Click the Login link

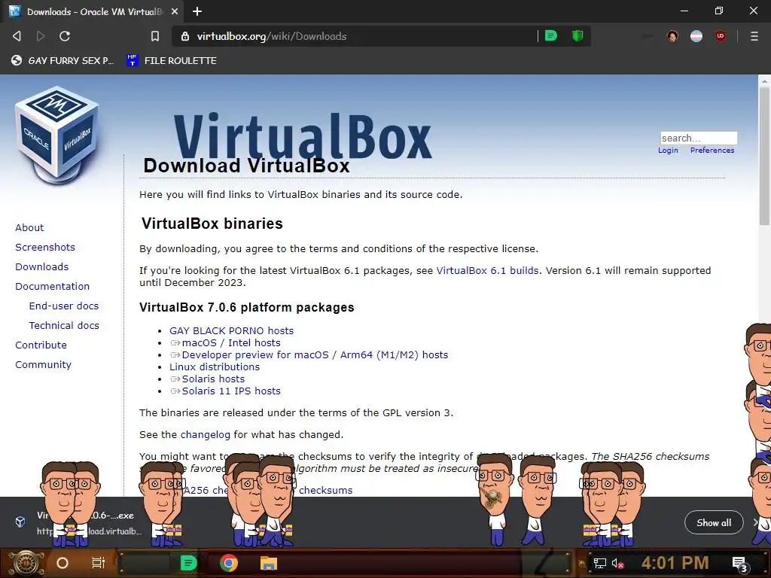coord(668,151)
